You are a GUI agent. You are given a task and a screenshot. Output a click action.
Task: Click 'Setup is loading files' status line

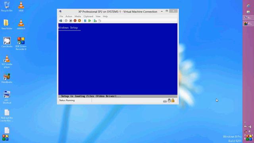click(91, 96)
